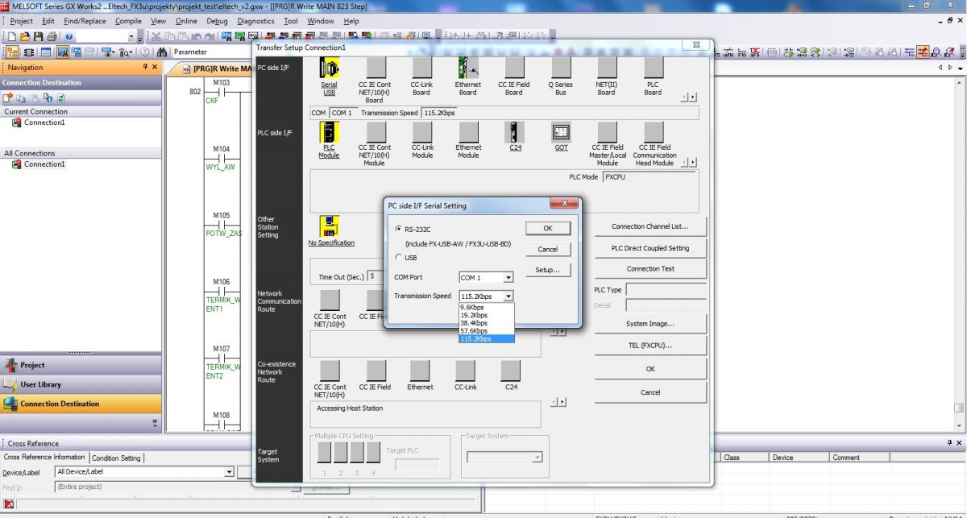Image resolution: width=967 pixels, height=518 pixels.
Task: Click the Transmission Speed dropdown arrow
Action: [508, 296]
